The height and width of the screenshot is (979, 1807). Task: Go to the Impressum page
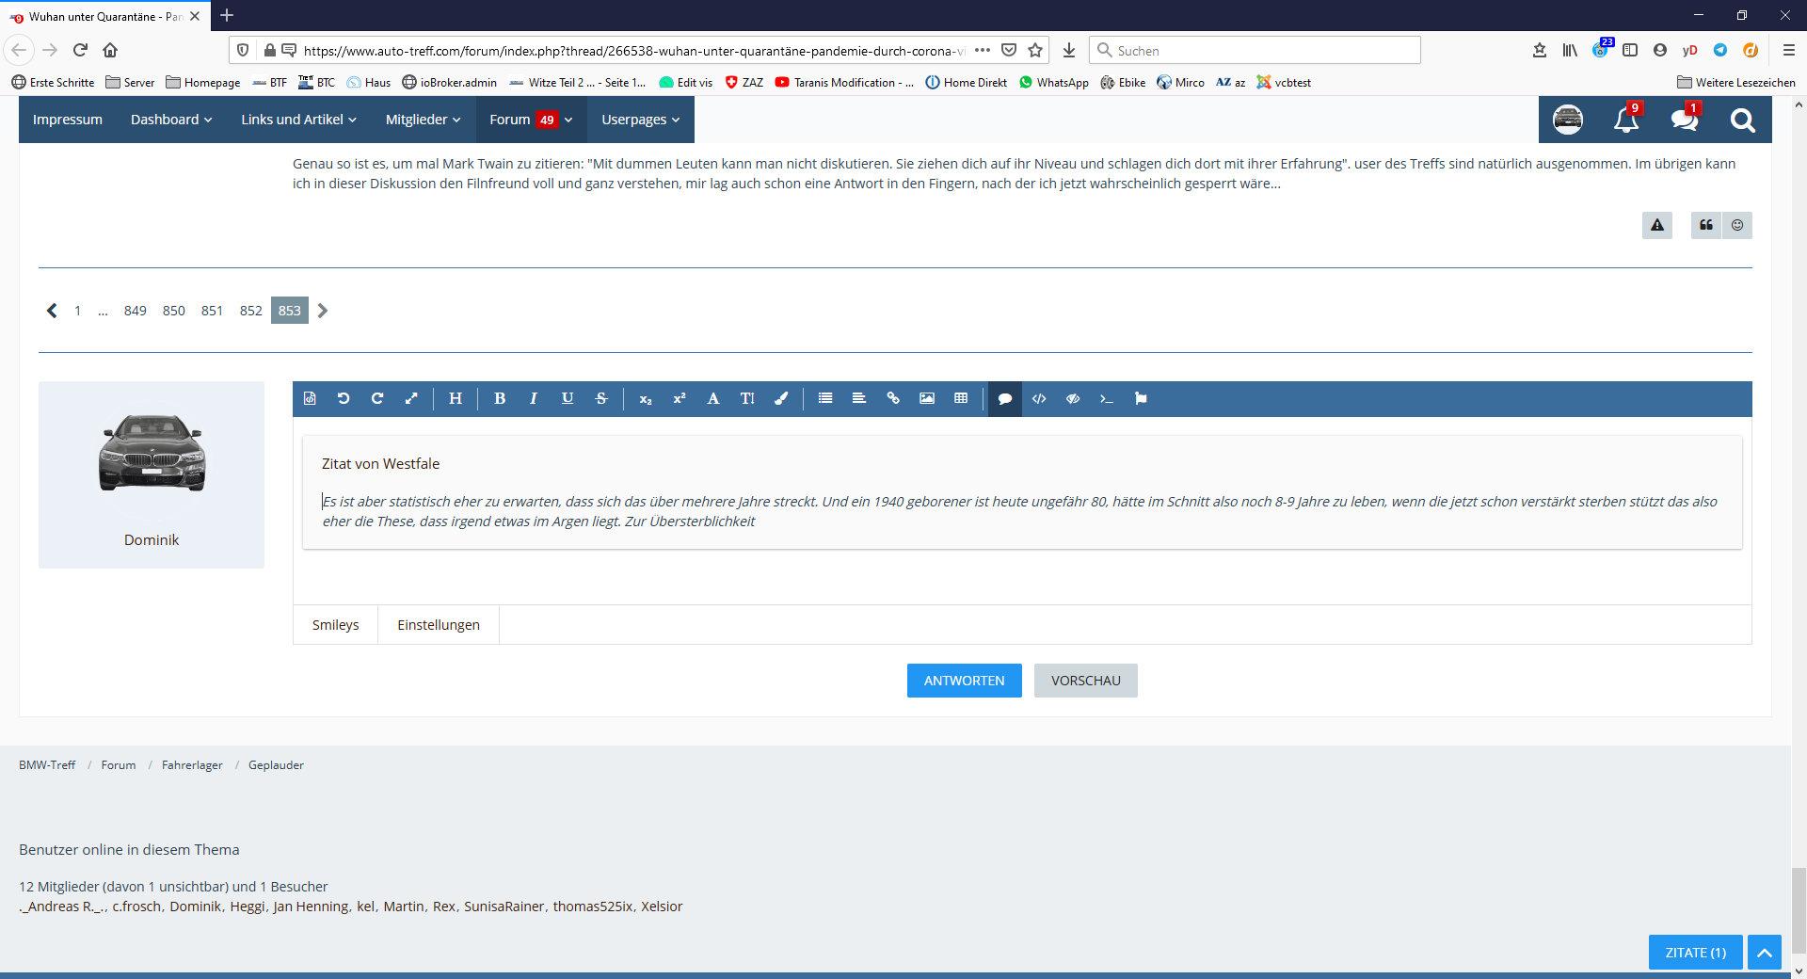68,120
